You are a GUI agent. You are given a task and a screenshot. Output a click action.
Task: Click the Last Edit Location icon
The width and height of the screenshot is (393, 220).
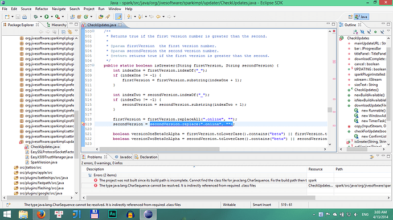click(x=152, y=16)
